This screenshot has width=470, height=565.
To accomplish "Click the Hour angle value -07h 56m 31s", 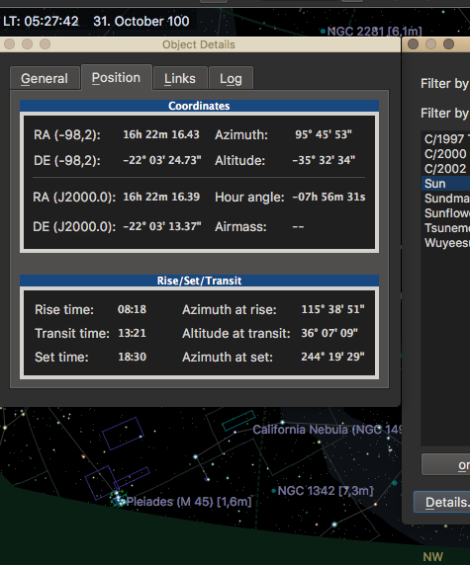I will (329, 197).
